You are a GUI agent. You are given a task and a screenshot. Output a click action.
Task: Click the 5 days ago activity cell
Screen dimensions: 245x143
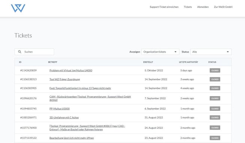(186, 71)
